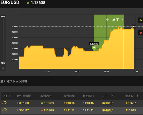
Task: Click the gauge type icon in EUR/USD row
Action: pos(5,103)
